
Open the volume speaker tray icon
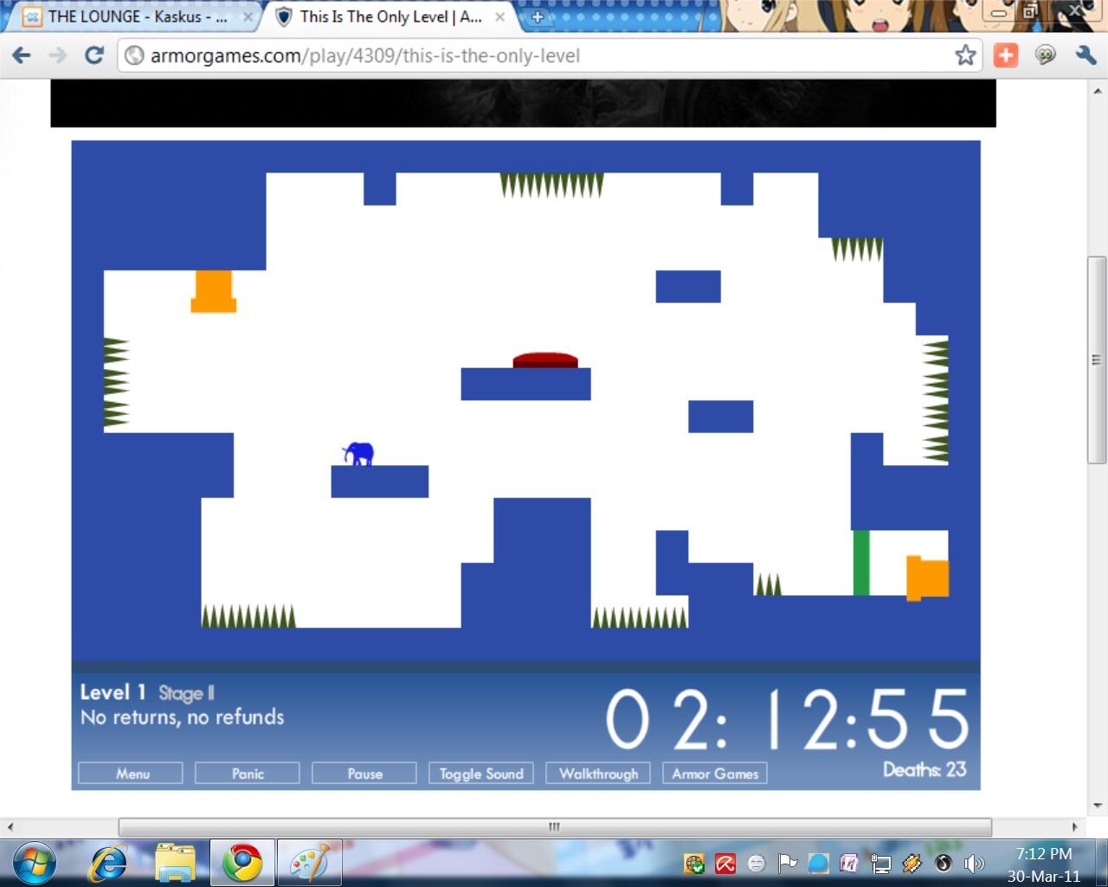tap(975, 863)
